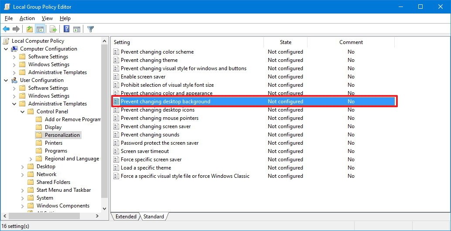
Task: Click the Computer Configuration node icon
Action: tap(14, 49)
